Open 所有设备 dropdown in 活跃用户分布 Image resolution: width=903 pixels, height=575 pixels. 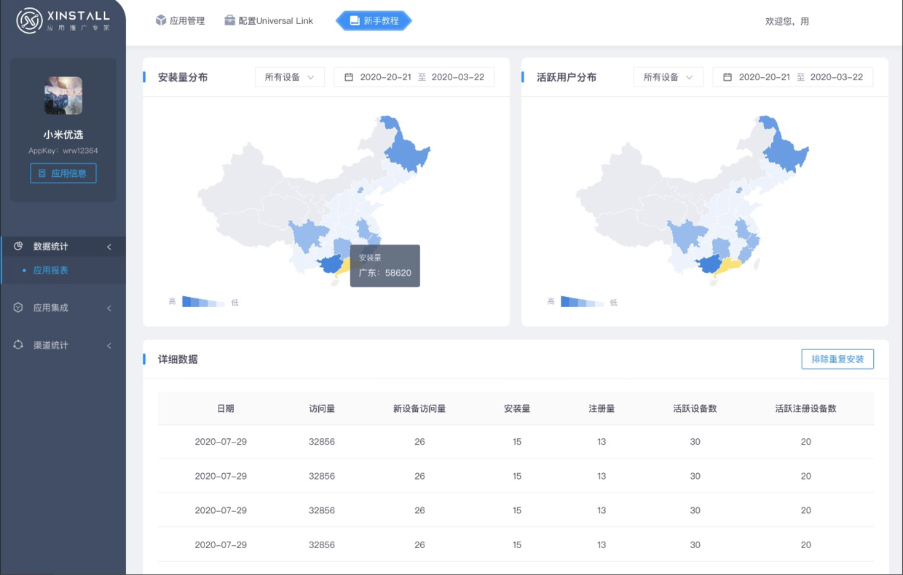pos(669,77)
